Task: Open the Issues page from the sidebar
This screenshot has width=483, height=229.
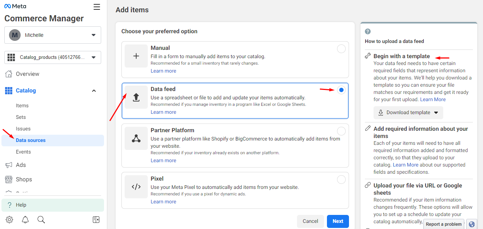Action: (x=23, y=128)
